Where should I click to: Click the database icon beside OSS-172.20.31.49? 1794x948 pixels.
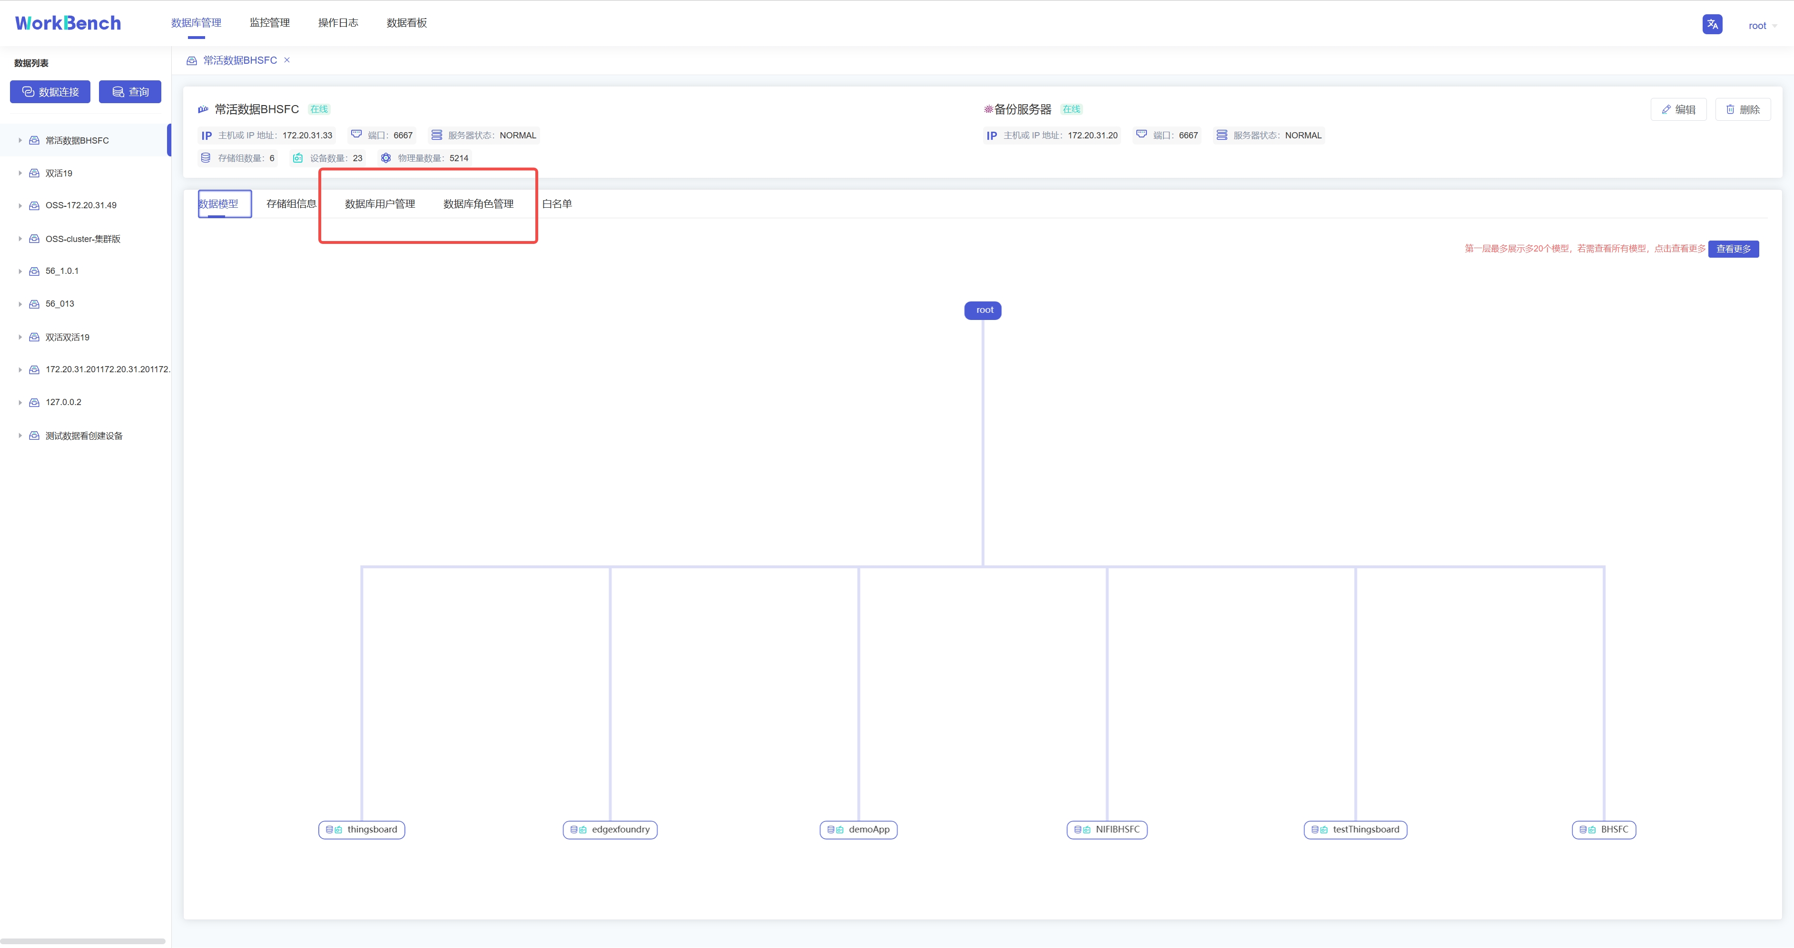tap(34, 205)
